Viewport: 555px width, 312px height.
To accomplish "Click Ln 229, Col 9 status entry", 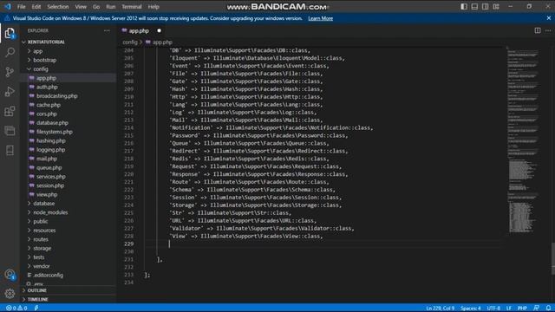I will click(x=440, y=309).
